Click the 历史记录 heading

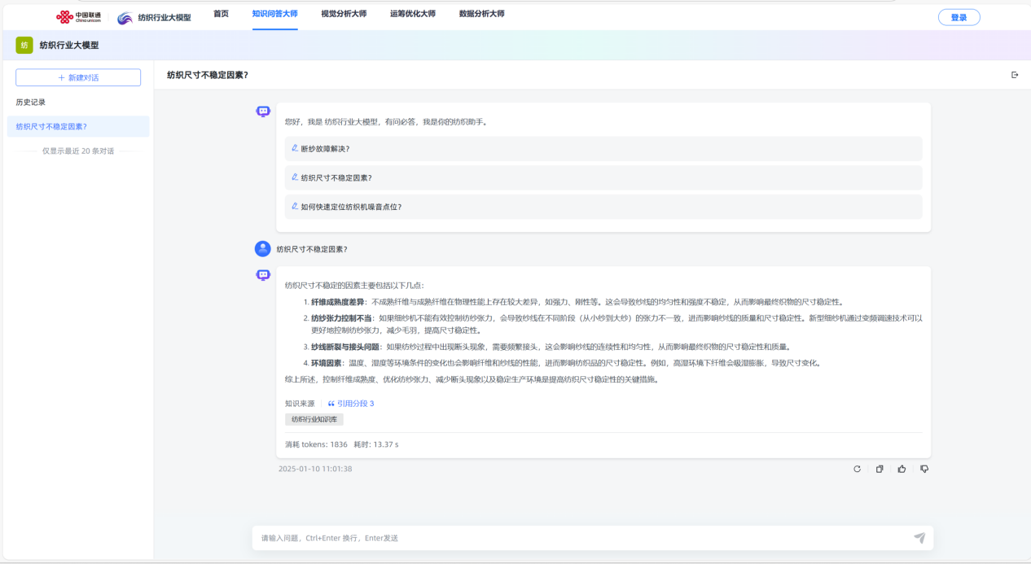[31, 103]
